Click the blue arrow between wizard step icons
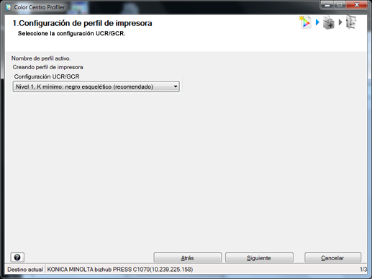Screen dimensions: 372x279 (x=317, y=22)
